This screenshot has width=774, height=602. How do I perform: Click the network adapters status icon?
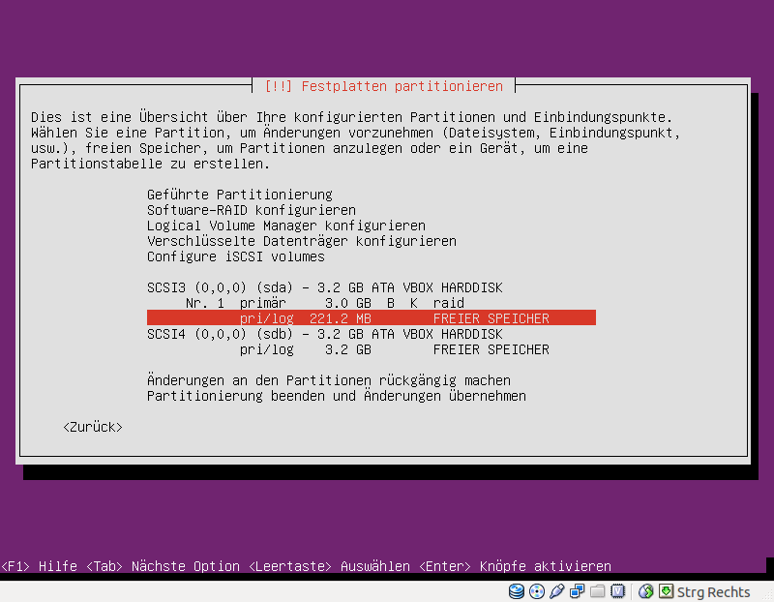577,591
